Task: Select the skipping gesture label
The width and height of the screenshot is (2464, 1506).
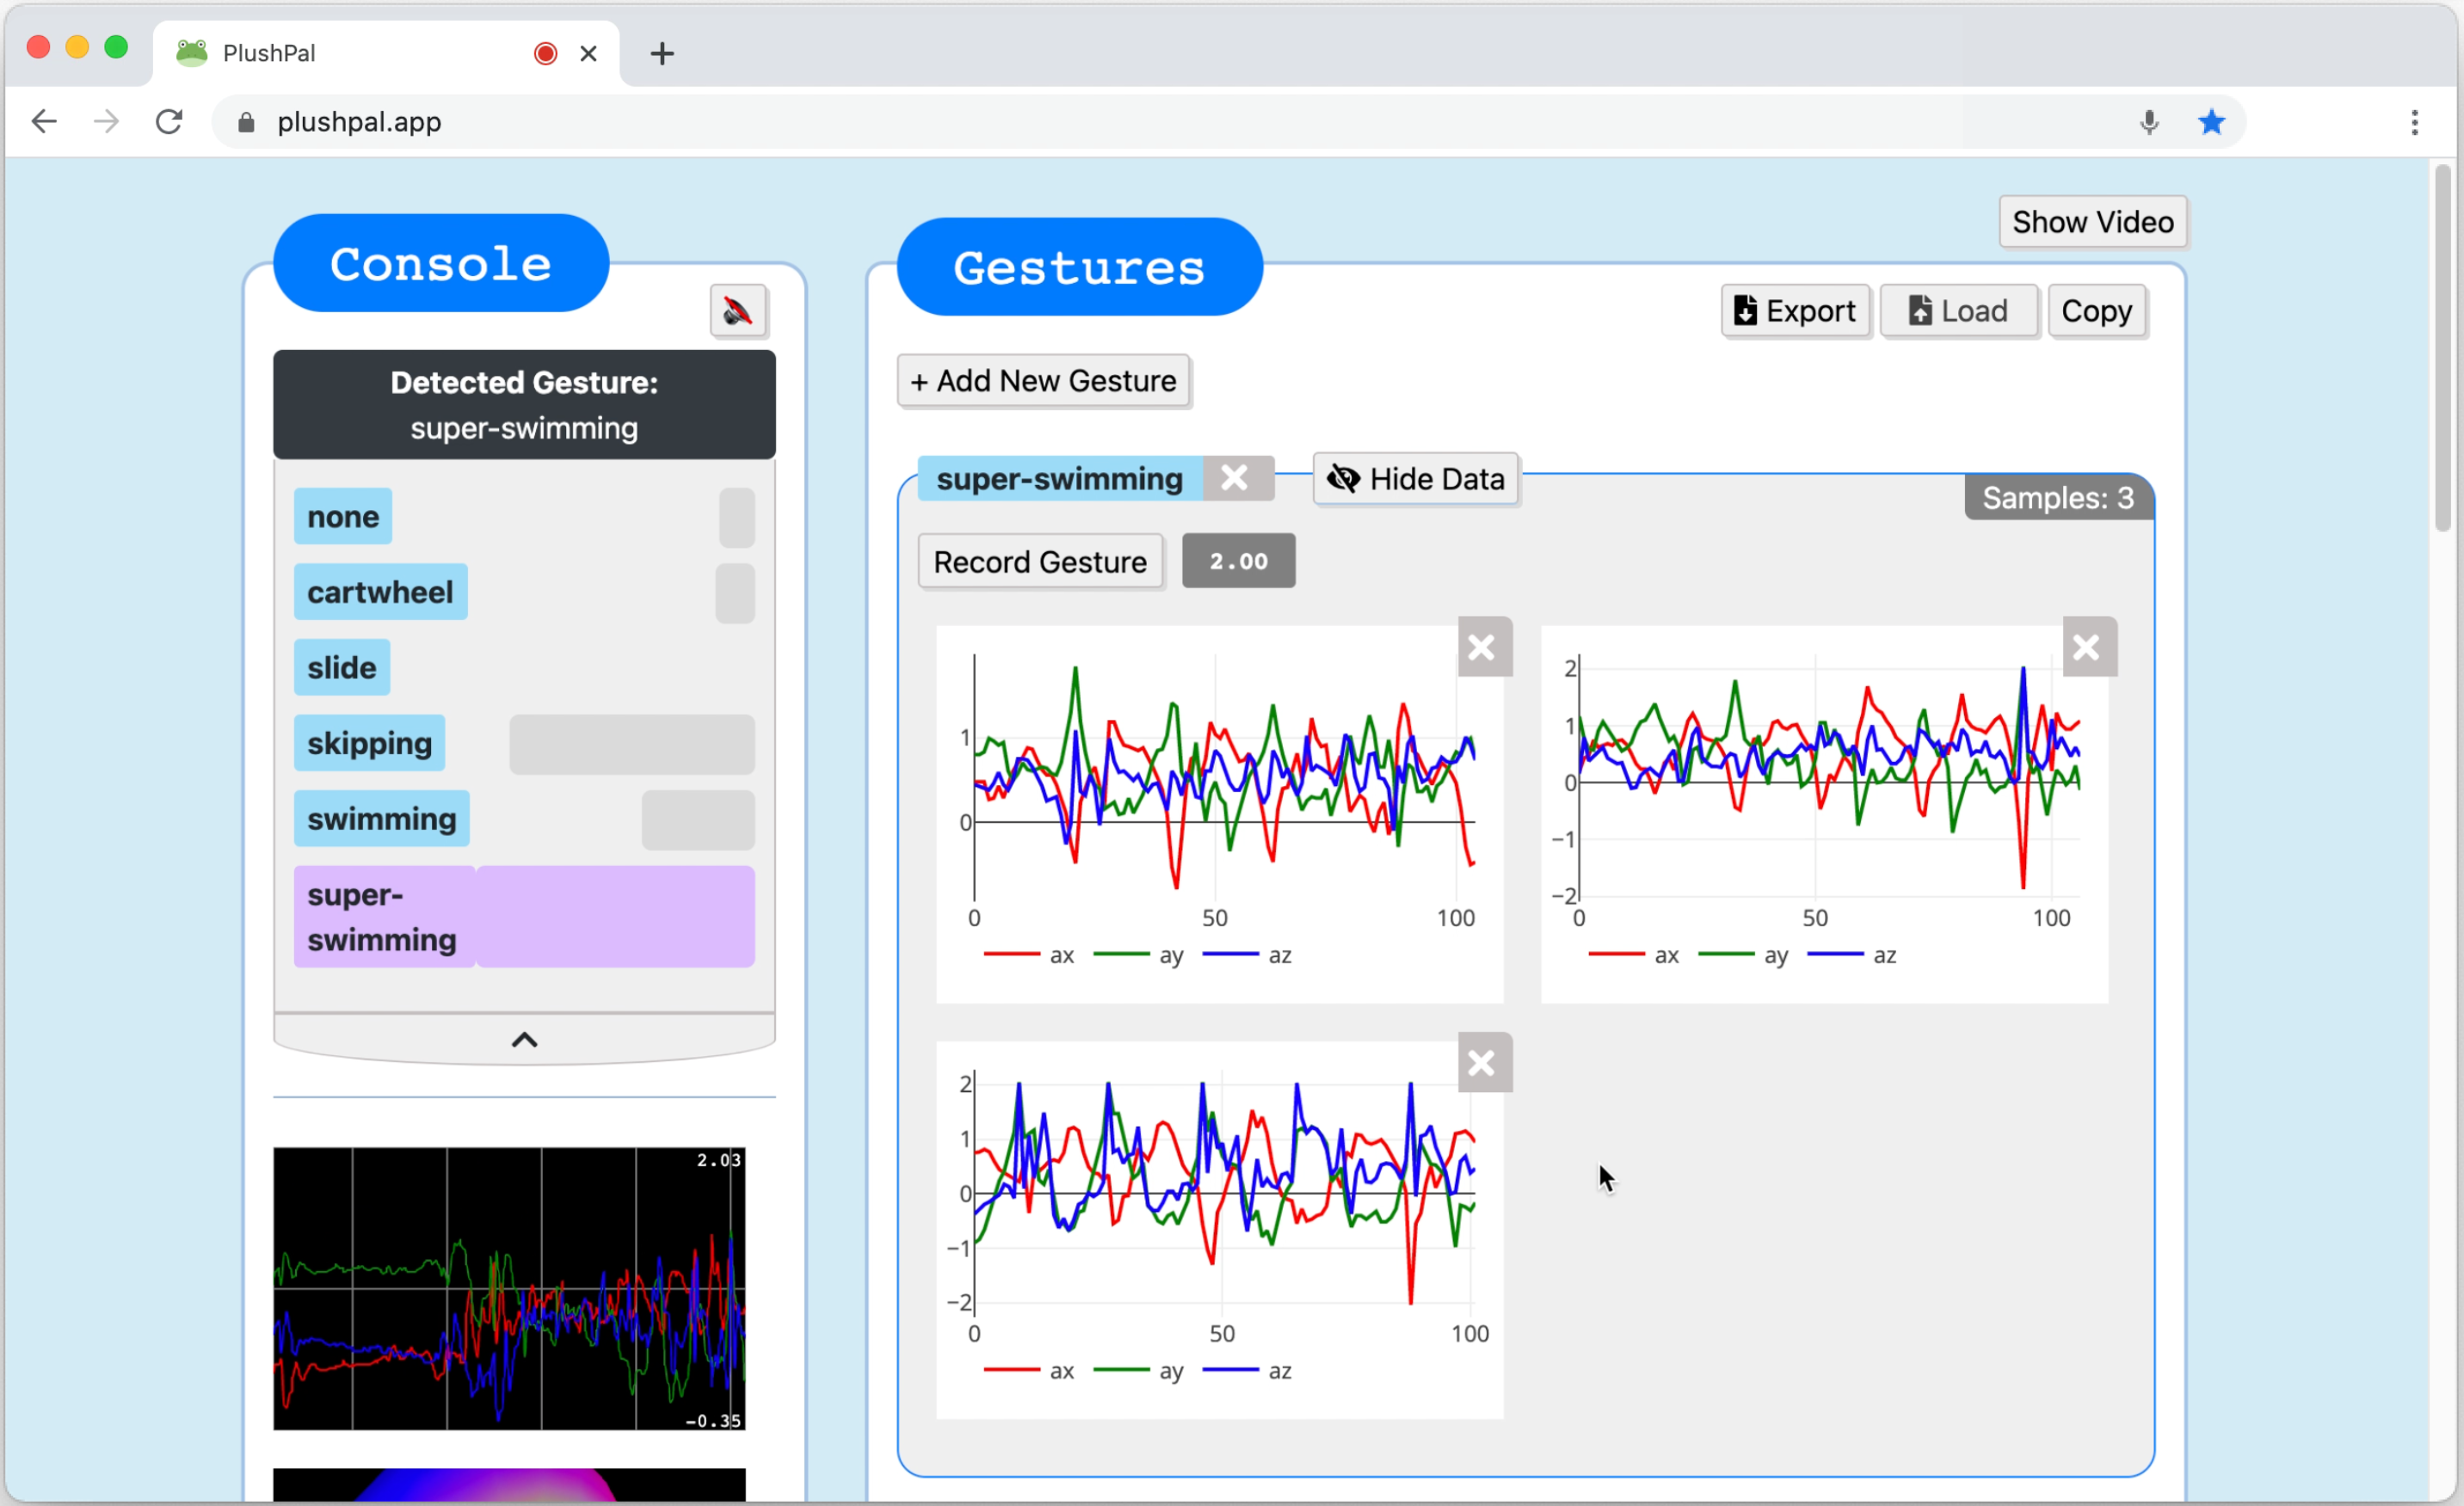Action: [369, 743]
